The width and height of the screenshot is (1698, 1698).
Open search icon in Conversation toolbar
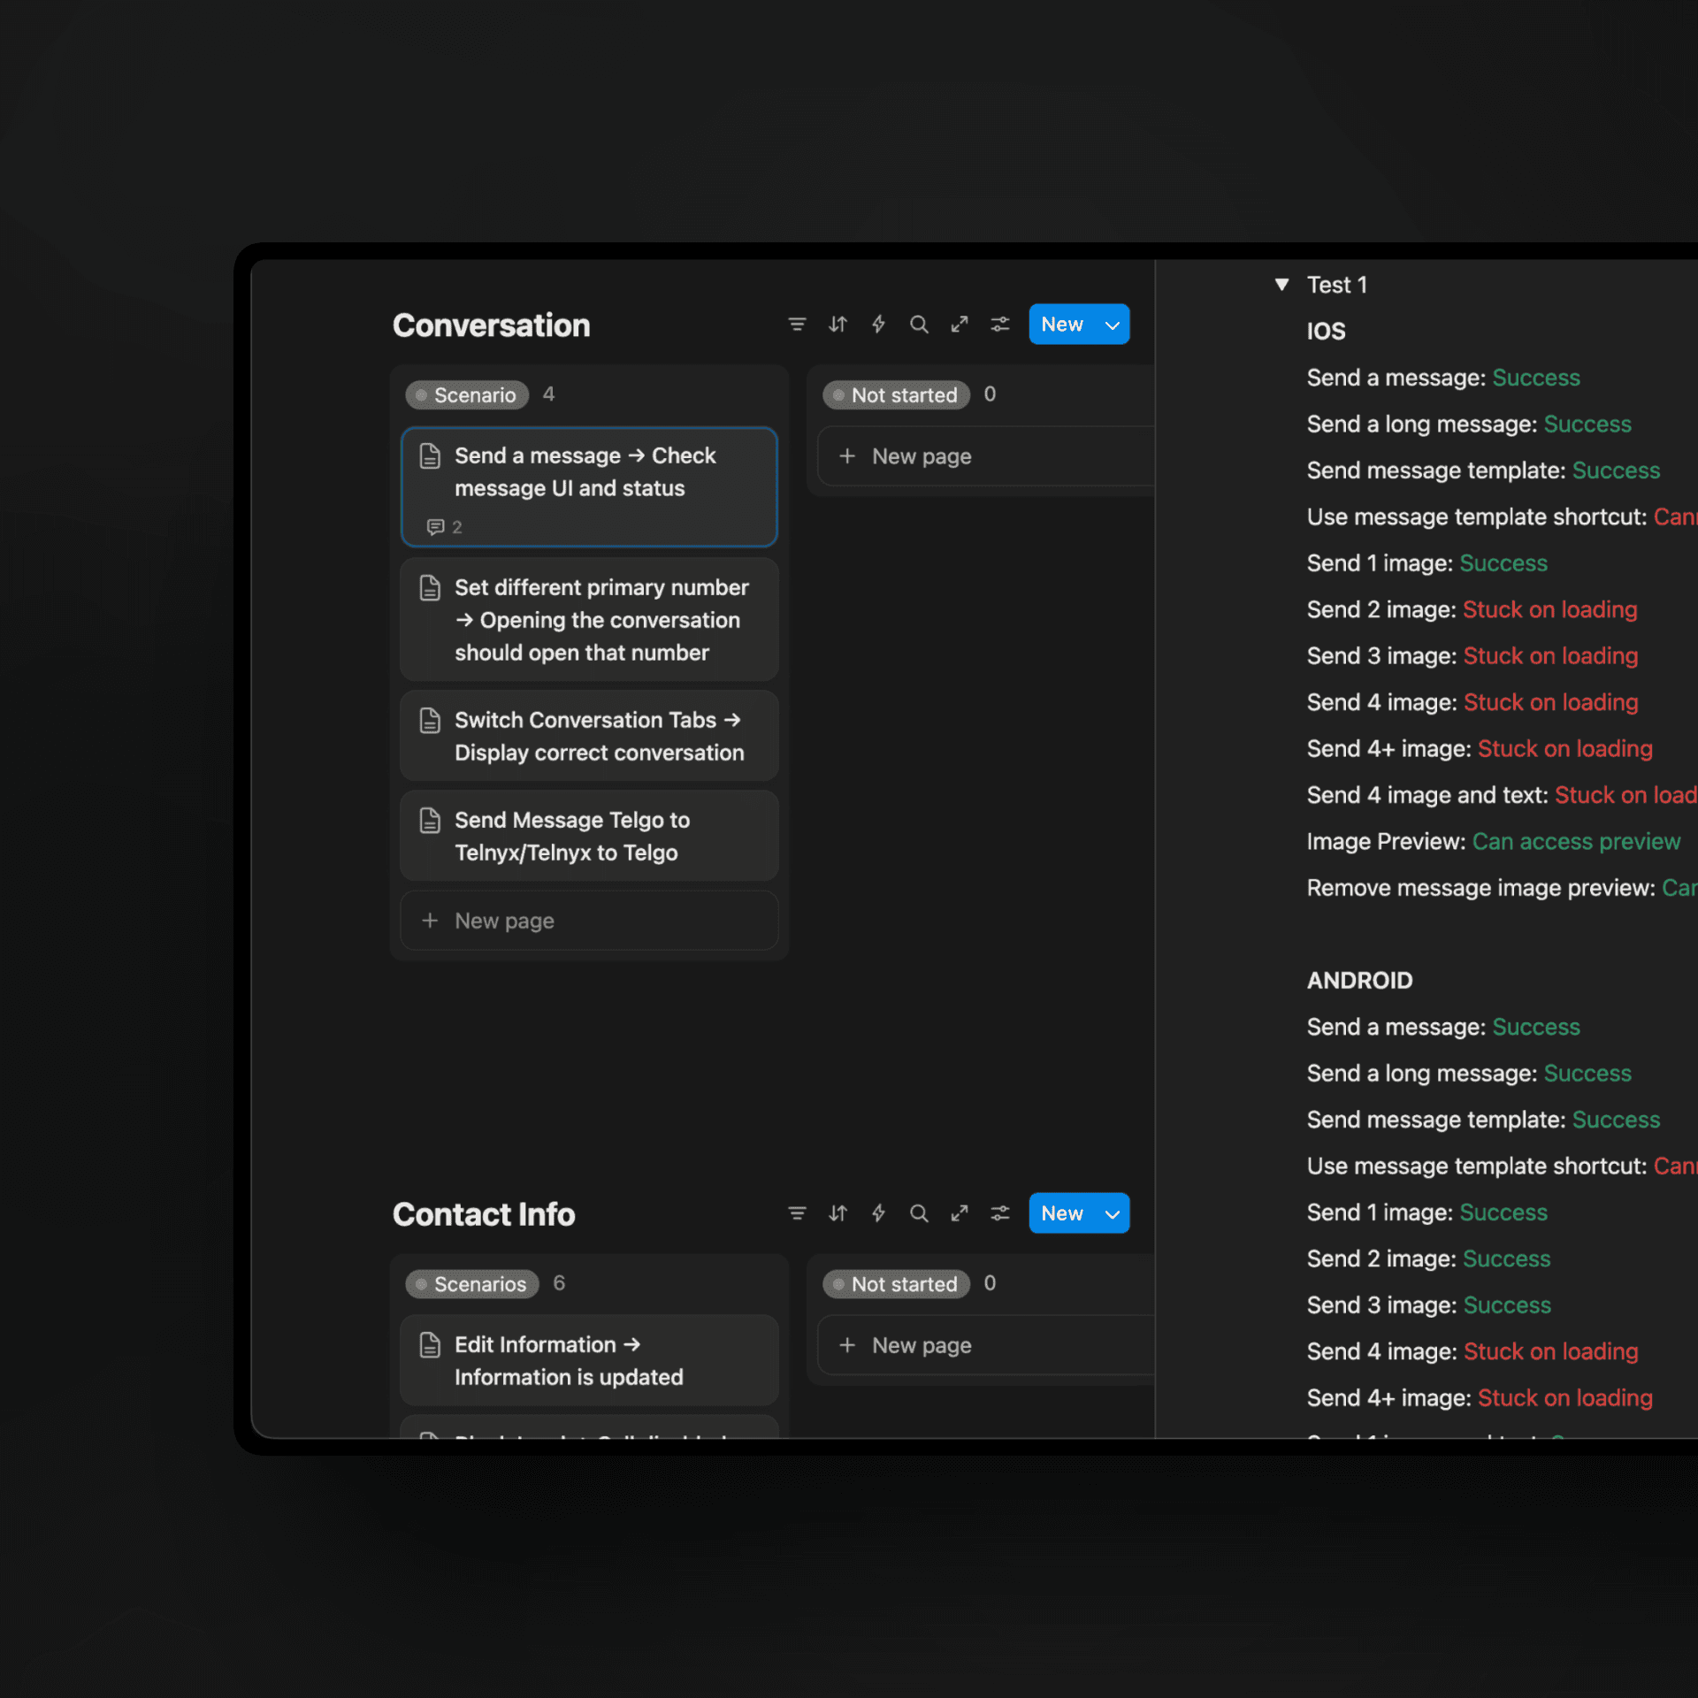[919, 325]
